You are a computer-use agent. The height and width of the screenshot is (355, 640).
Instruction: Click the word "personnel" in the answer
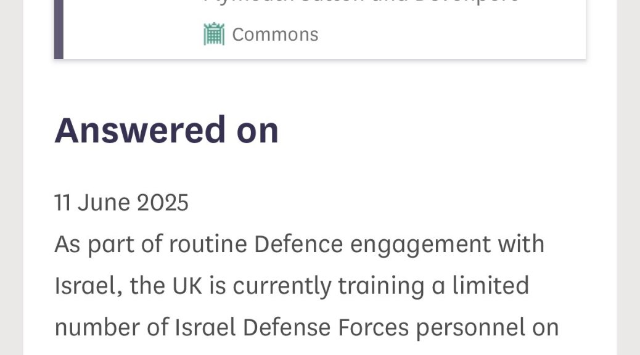486,328
